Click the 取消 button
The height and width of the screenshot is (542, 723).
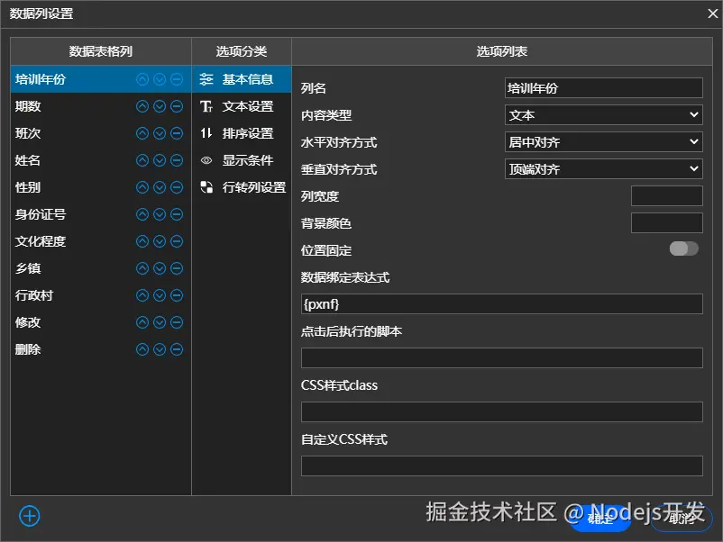click(x=678, y=519)
